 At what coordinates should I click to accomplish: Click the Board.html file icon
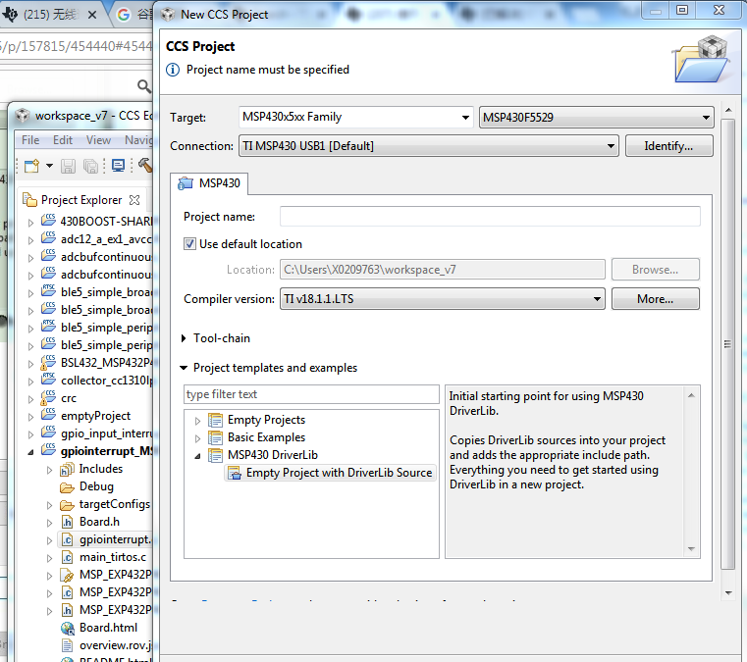pos(67,629)
